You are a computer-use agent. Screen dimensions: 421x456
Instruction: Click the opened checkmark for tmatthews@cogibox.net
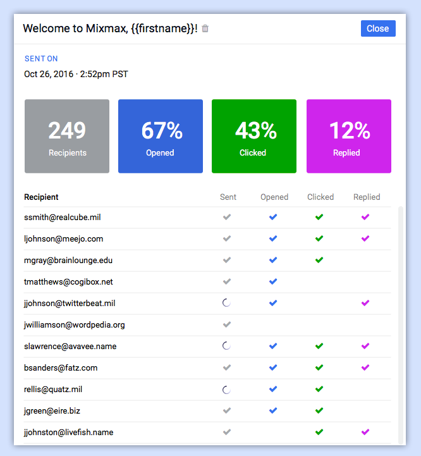click(x=273, y=281)
